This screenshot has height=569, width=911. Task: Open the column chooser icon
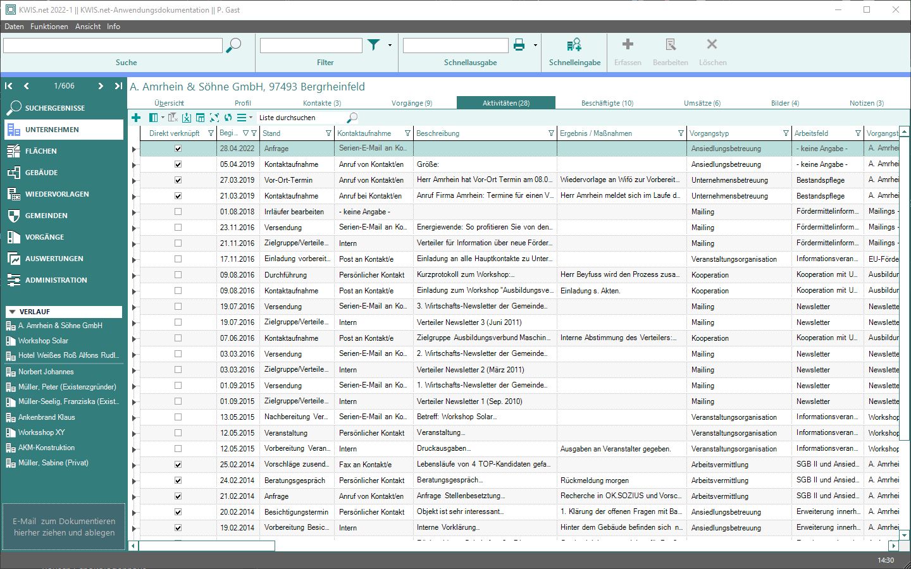(154, 118)
